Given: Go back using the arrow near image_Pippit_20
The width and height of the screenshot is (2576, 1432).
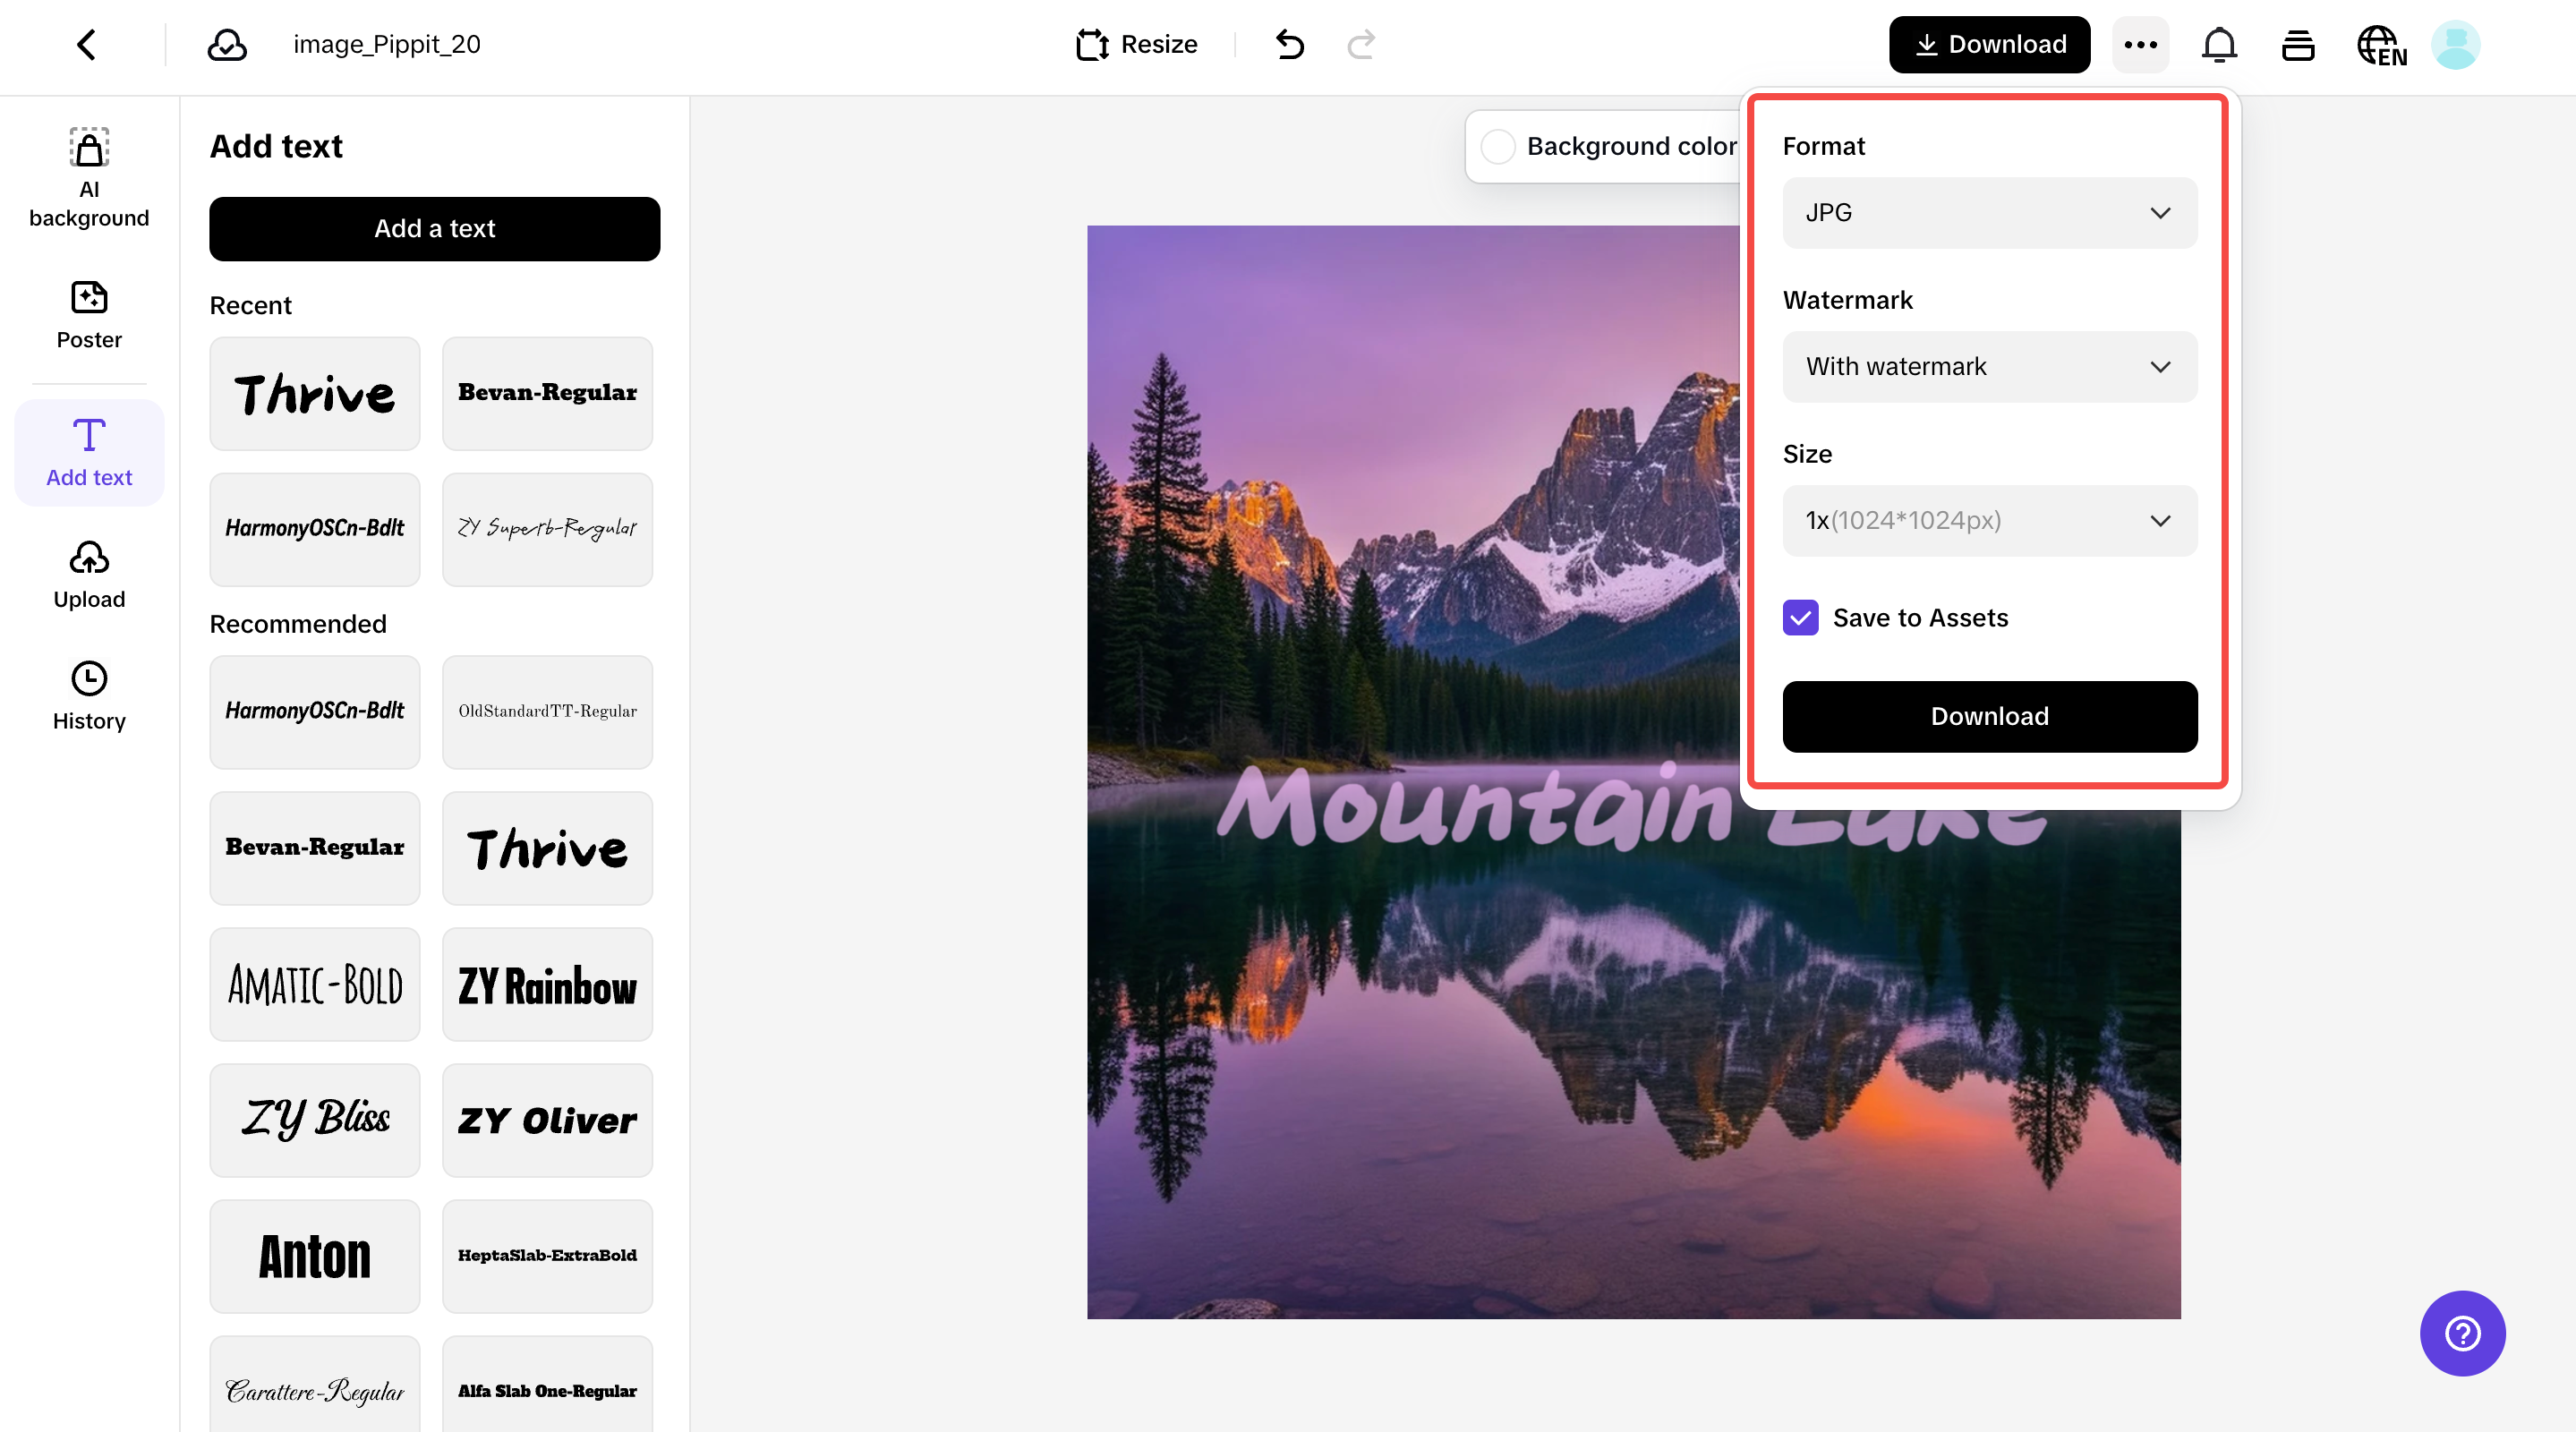Looking at the screenshot, I should [x=85, y=44].
